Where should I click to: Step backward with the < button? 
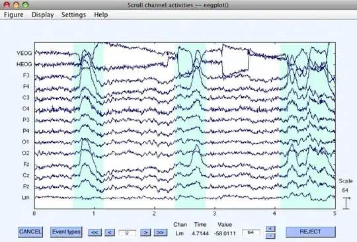(110, 233)
